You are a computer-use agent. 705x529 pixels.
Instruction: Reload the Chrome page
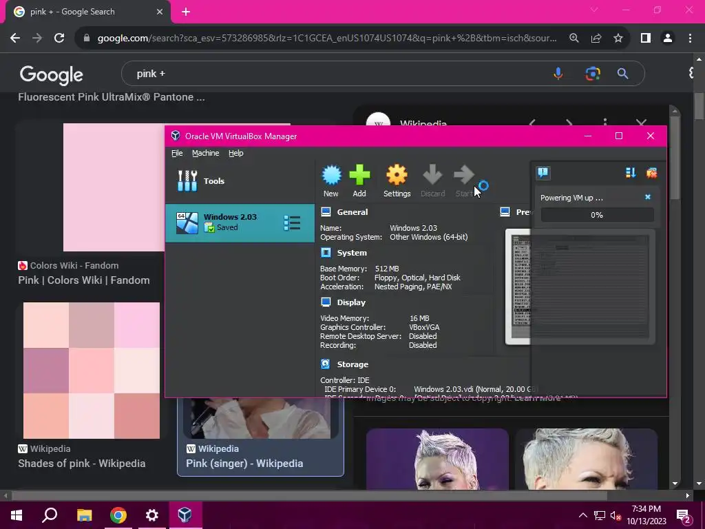click(59, 39)
